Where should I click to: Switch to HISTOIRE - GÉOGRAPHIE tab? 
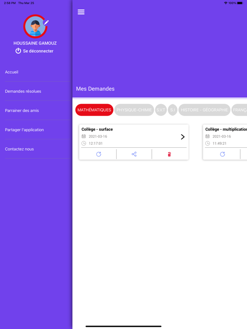click(205, 110)
